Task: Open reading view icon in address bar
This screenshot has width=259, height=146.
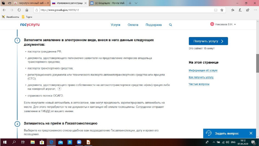Action: point(215,10)
